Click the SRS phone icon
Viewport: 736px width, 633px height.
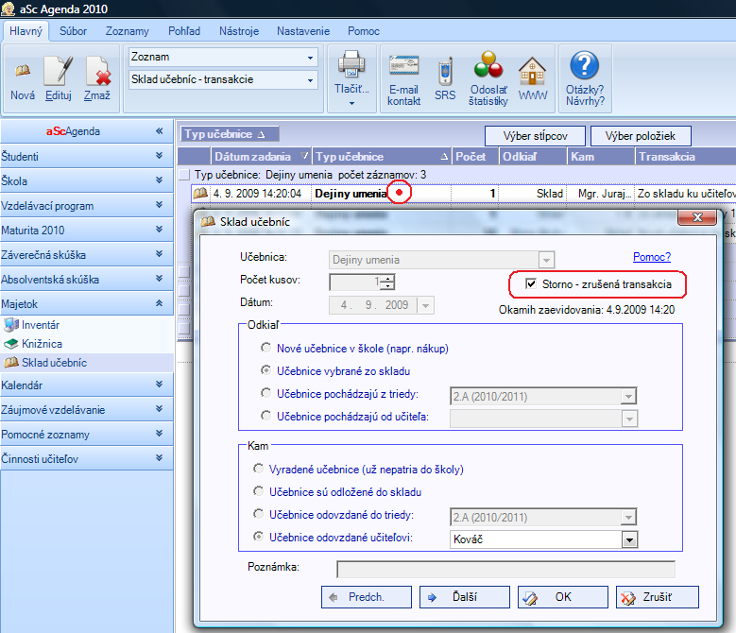(445, 71)
